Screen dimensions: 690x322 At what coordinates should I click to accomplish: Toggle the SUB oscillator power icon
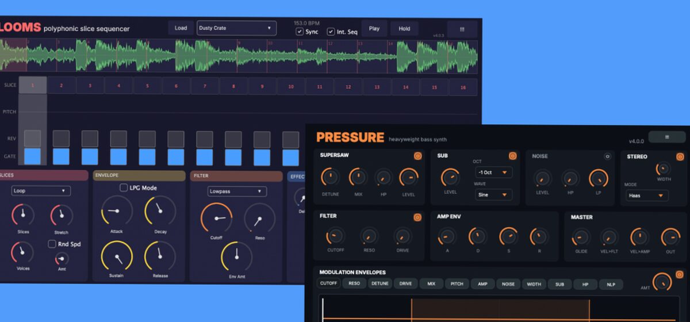(x=512, y=156)
